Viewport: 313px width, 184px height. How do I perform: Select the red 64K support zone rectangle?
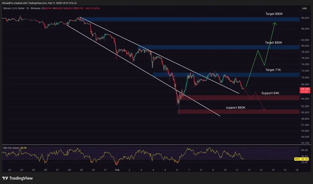point(214,97)
